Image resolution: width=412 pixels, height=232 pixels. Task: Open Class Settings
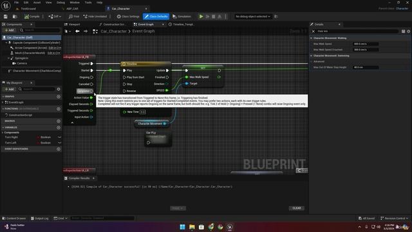click(x=128, y=17)
